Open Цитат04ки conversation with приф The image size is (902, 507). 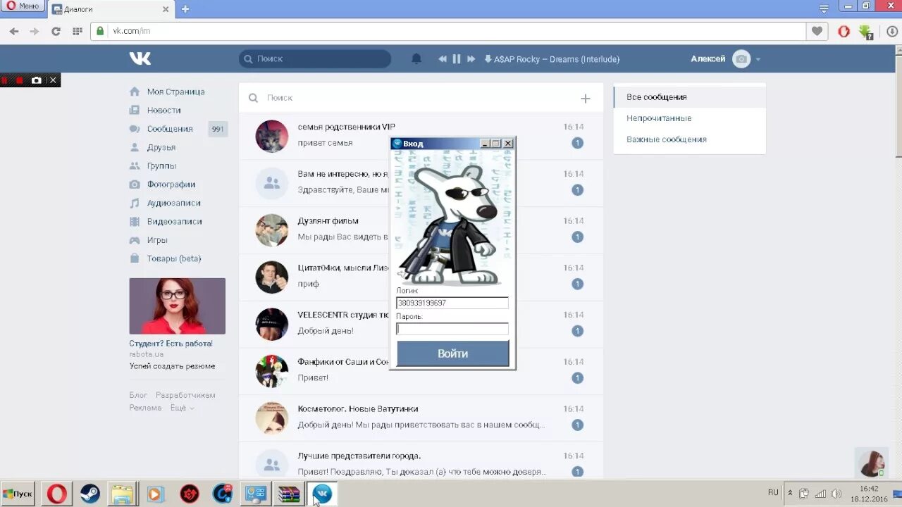[x=421, y=277]
